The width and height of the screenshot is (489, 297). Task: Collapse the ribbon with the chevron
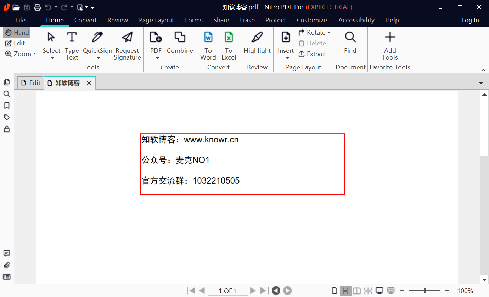pyautogui.click(x=483, y=70)
